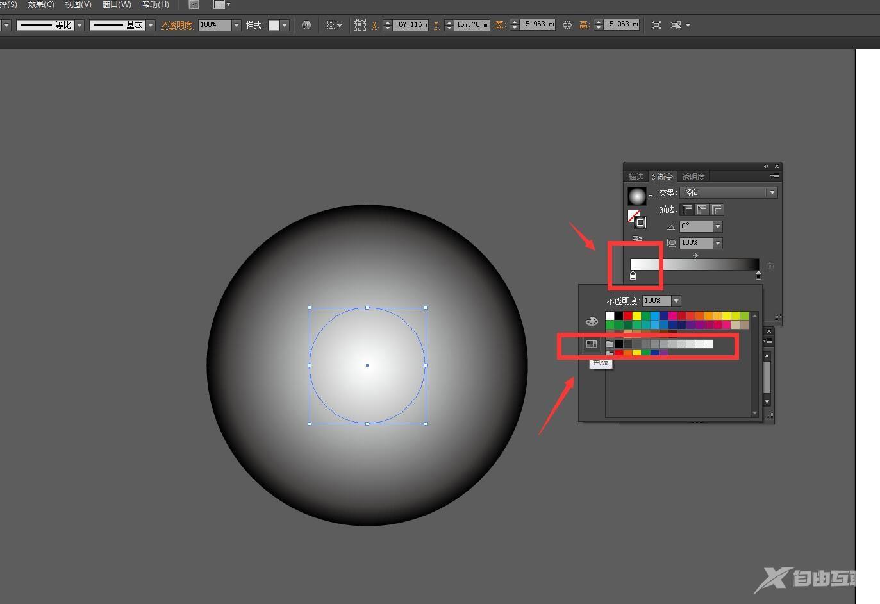Click the height value field 15.963
This screenshot has height=604, width=880.
[x=622, y=24]
